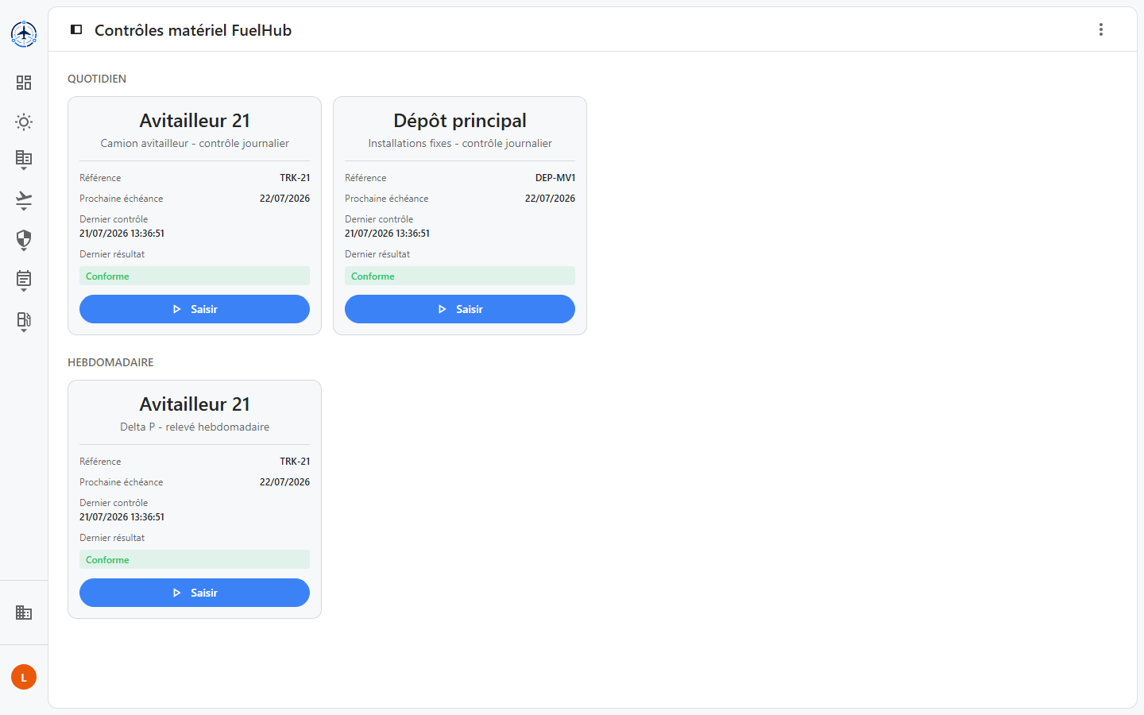
Task: Select the Dépôt principal card title
Action: click(x=460, y=121)
